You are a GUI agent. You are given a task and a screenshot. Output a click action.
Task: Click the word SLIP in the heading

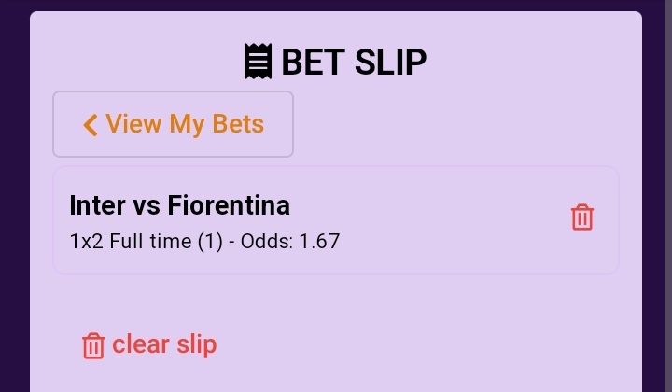[x=390, y=63]
